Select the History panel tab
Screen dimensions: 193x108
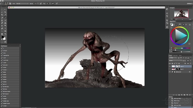171,97
